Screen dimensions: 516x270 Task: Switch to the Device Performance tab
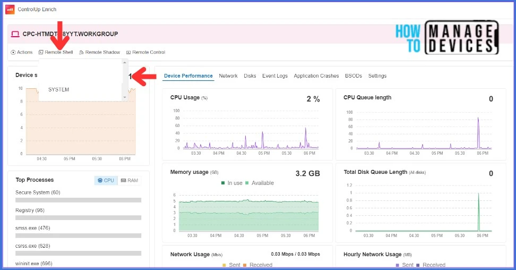tap(188, 76)
